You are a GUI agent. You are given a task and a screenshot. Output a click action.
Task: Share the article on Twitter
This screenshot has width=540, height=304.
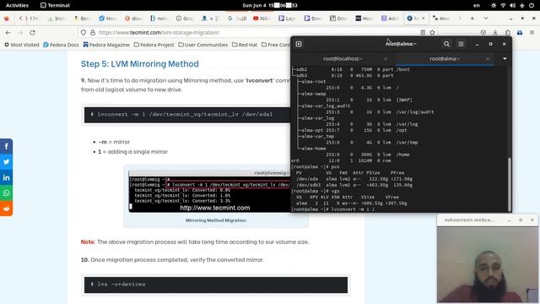[6, 162]
